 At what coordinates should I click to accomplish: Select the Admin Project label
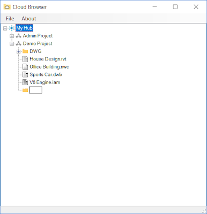tap(38, 36)
